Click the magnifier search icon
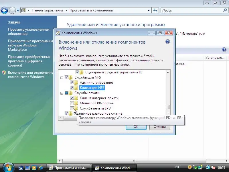This screenshot has width=229, height=172. pyautogui.click(x=225, y=10)
